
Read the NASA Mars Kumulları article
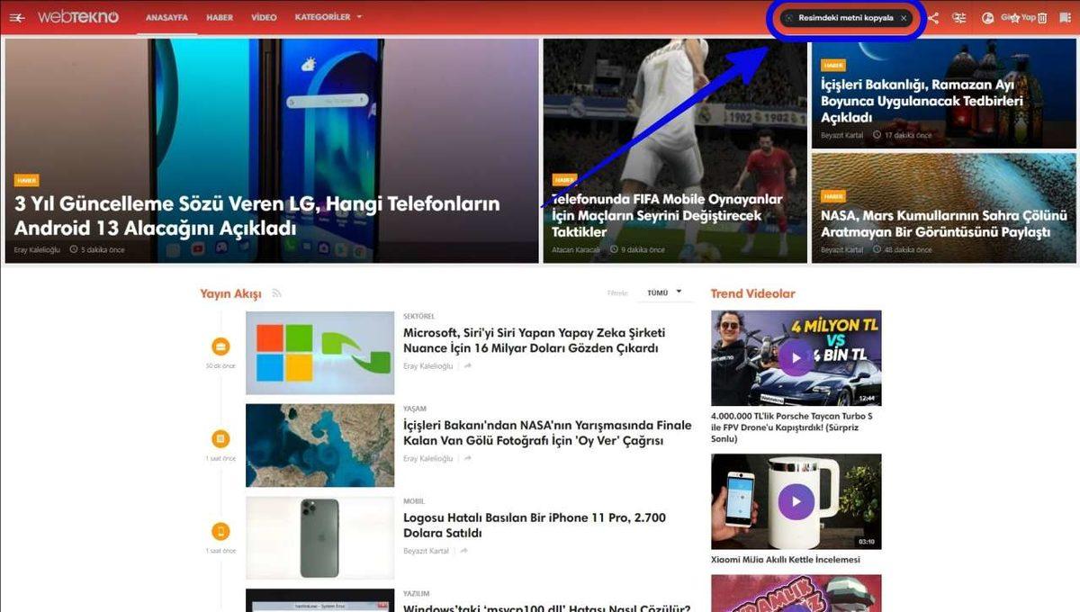(x=943, y=223)
